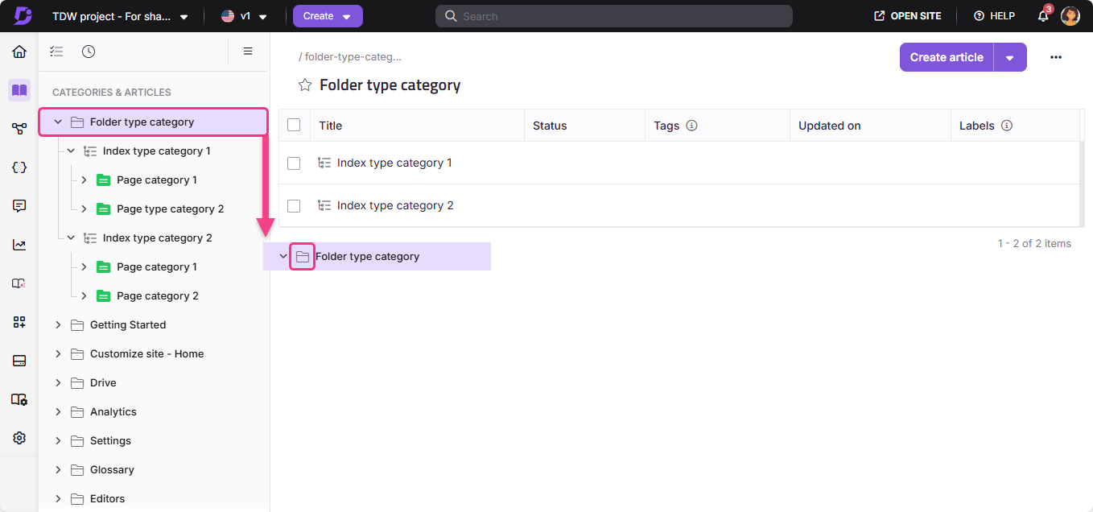View analytics via the chart icon
The image size is (1093, 512).
[19, 244]
